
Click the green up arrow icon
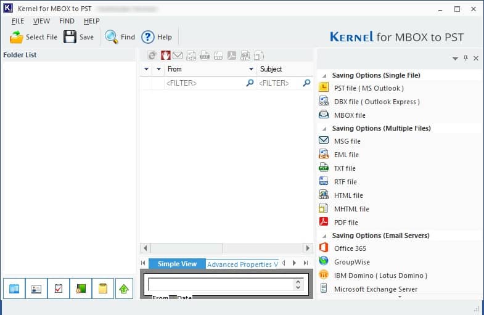click(124, 288)
